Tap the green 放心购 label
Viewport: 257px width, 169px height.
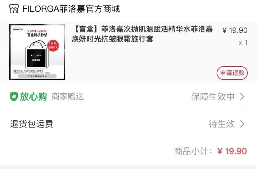34,97
